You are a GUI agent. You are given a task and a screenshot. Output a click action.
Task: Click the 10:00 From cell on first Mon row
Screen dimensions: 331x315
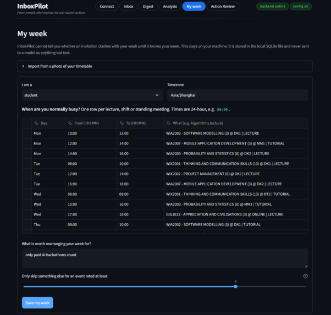pyautogui.click(x=91, y=133)
